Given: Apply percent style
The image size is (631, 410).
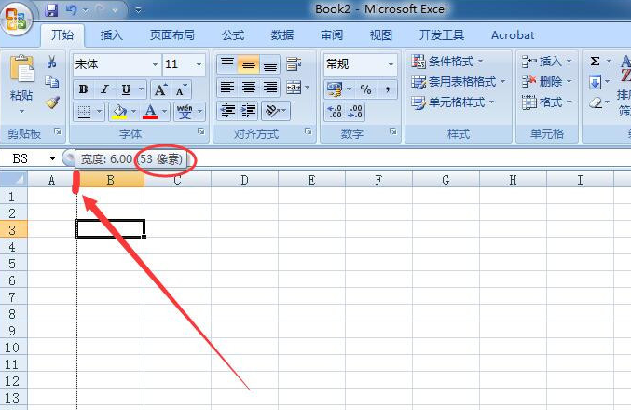Looking at the screenshot, I should (365, 89).
